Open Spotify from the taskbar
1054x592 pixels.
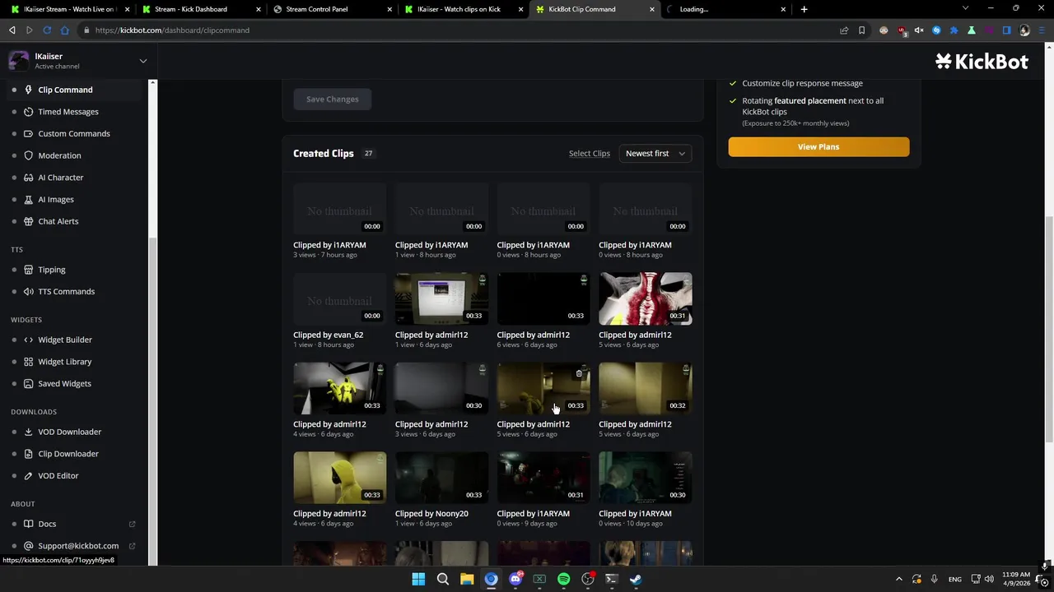click(563, 579)
